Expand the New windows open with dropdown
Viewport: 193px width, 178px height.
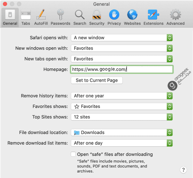(x=122, y=48)
